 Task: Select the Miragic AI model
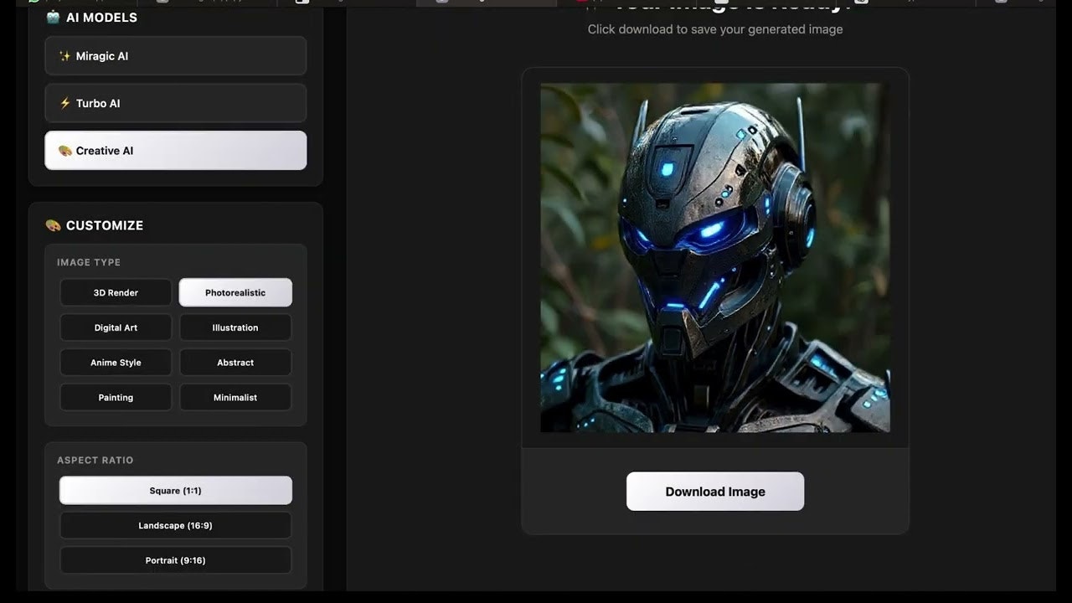176,56
